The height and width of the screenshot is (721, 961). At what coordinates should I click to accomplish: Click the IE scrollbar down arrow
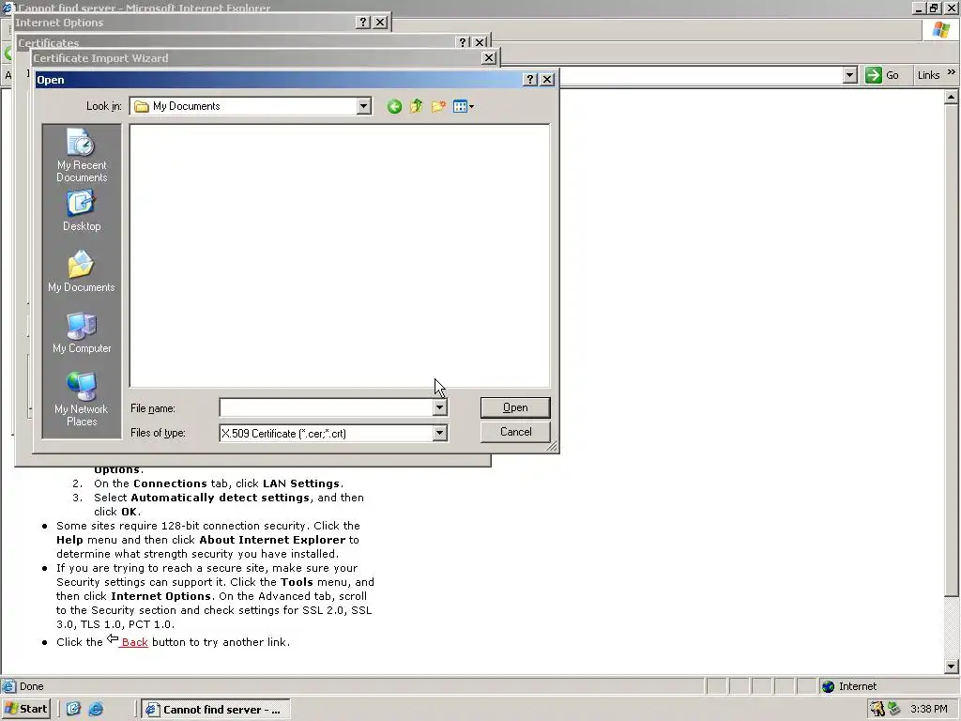click(952, 667)
